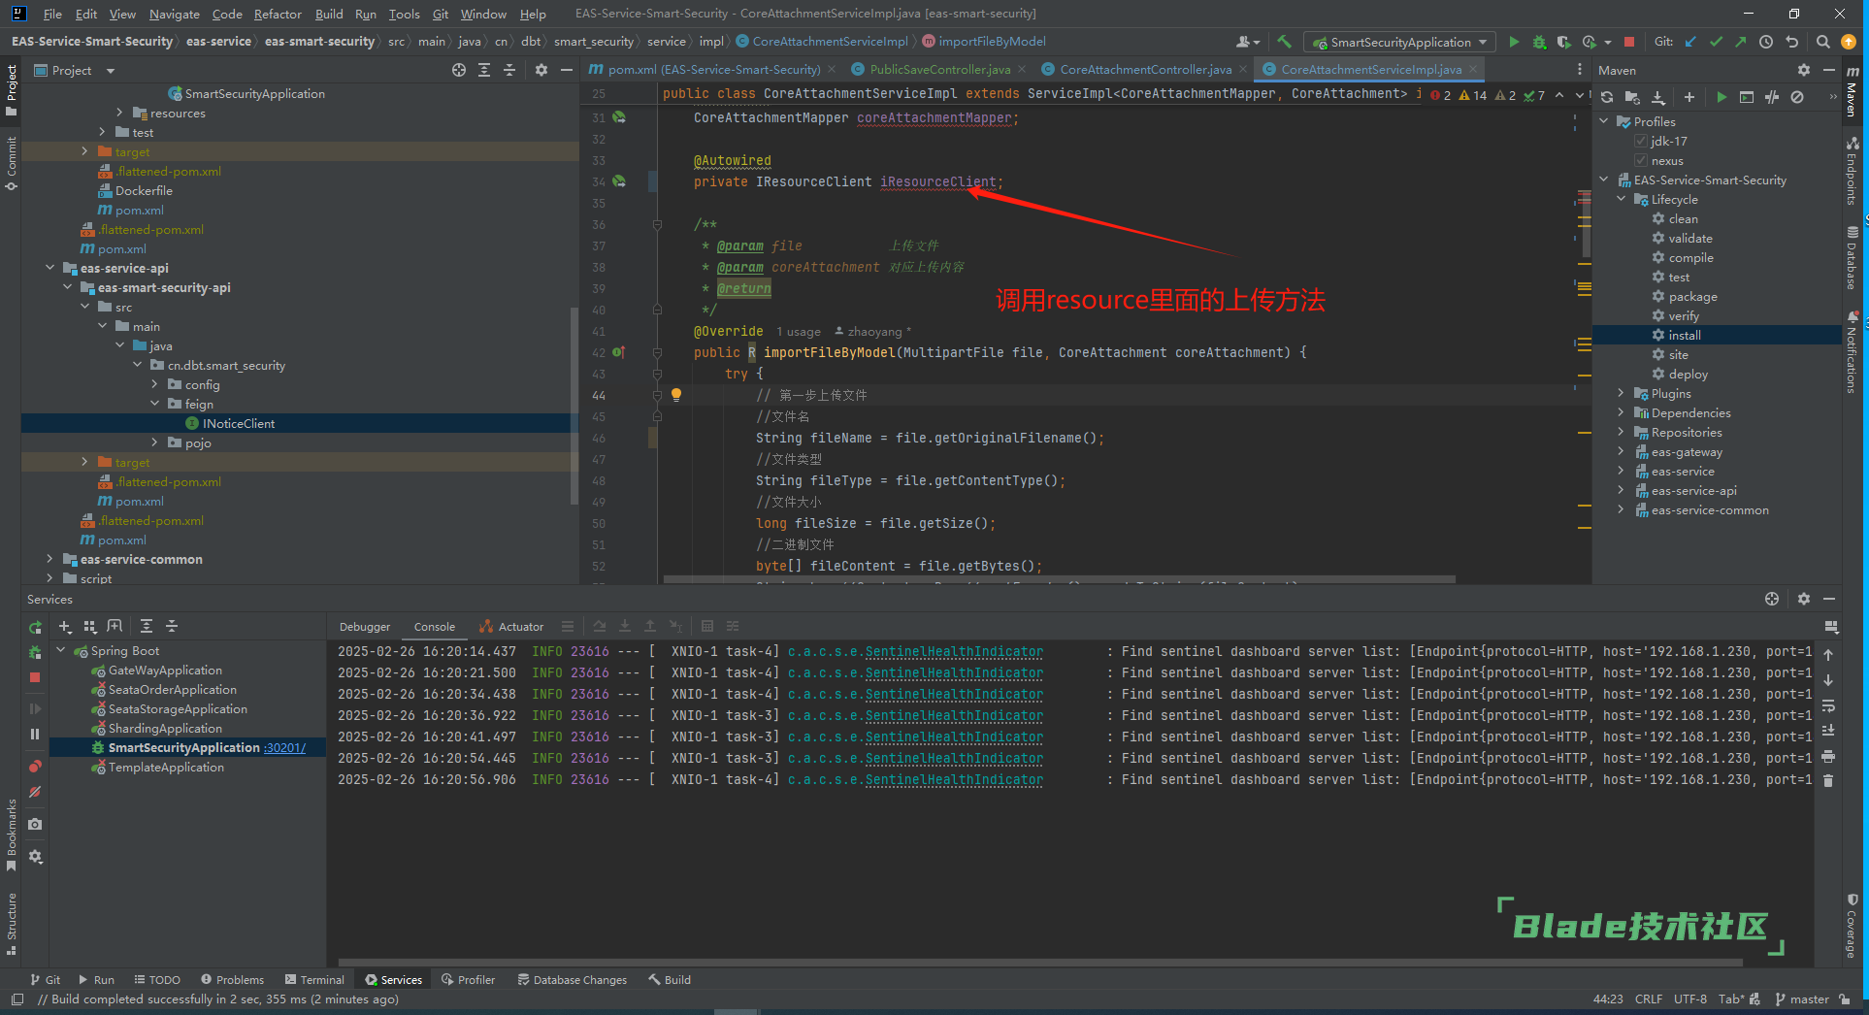The width and height of the screenshot is (1869, 1015).
Task: Collapse the Spring Boot services node
Action: click(x=62, y=651)
